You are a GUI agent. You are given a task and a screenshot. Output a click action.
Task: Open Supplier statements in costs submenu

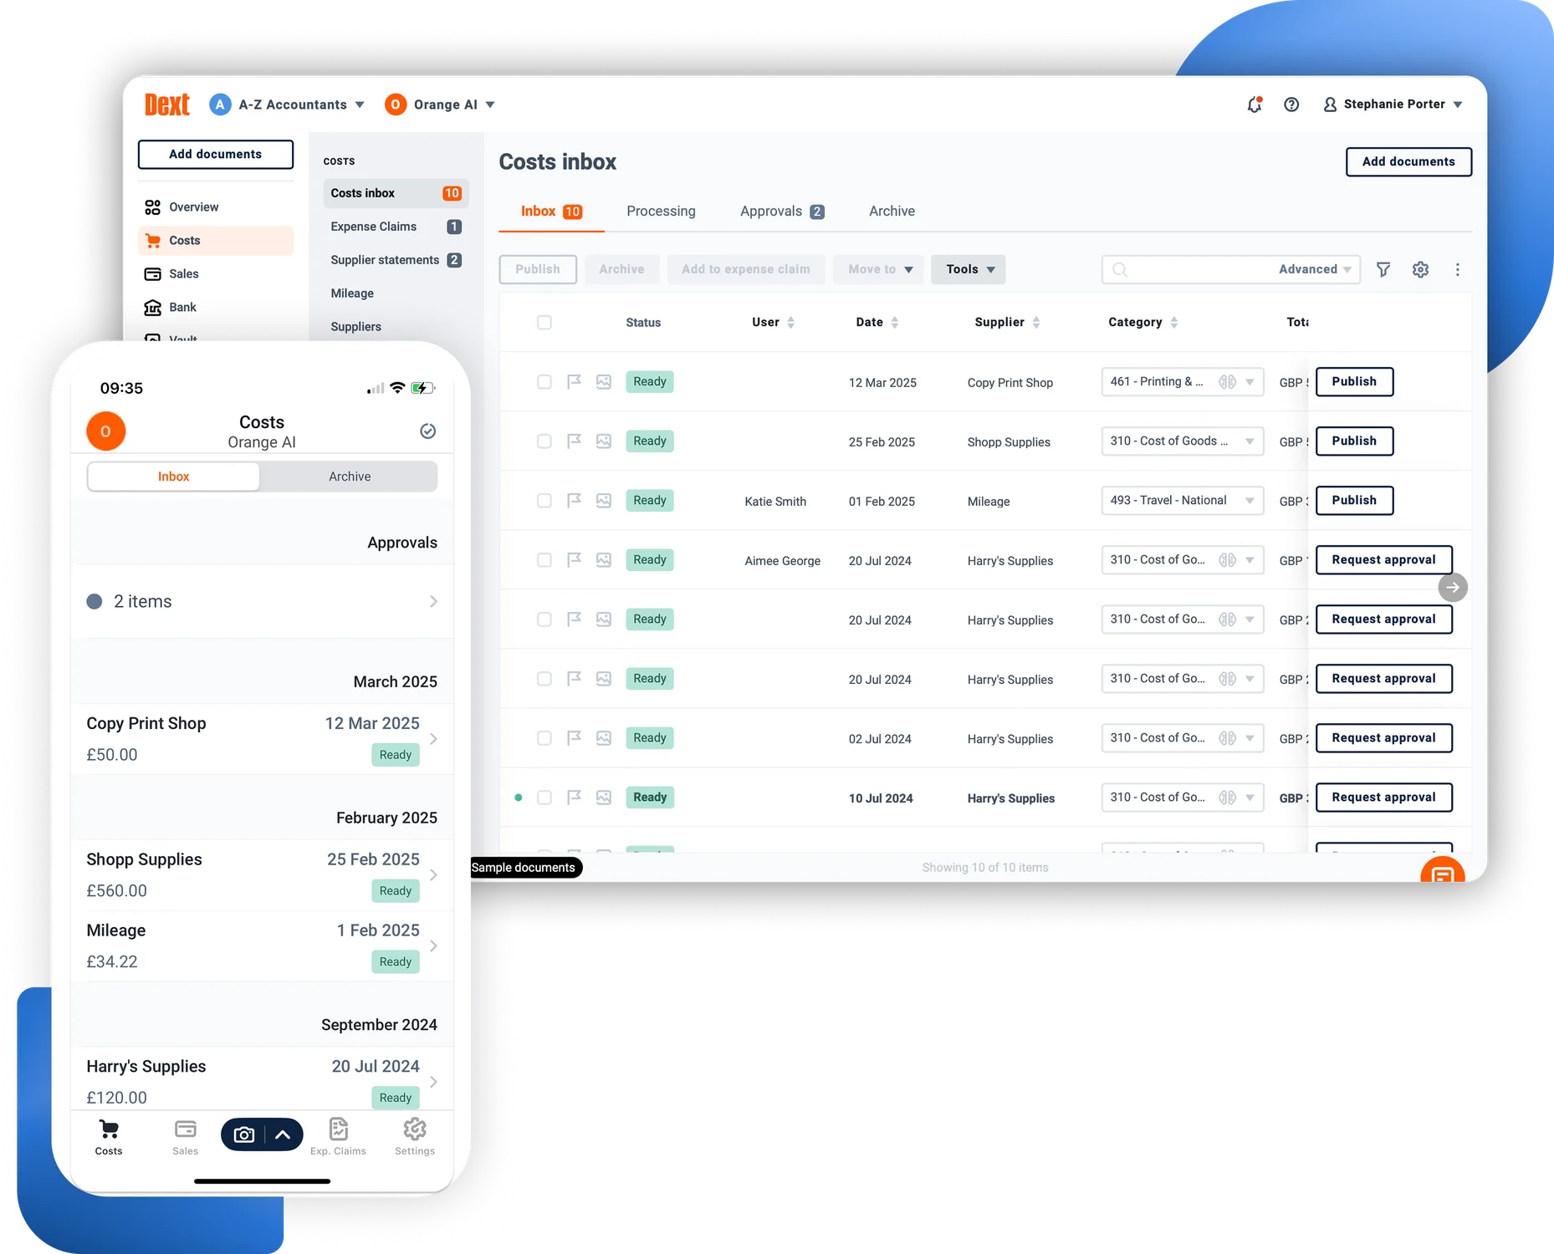pyautogui.click(x=395, y=260)
